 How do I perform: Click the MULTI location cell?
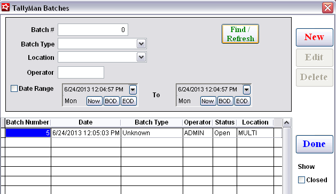tap(255, 133)
